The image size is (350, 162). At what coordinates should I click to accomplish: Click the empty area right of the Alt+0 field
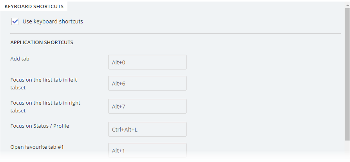tap(263, 62)
